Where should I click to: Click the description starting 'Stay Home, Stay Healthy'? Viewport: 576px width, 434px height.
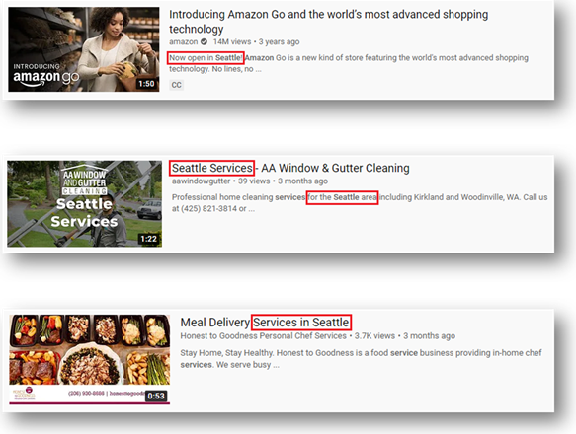[361, 359]
